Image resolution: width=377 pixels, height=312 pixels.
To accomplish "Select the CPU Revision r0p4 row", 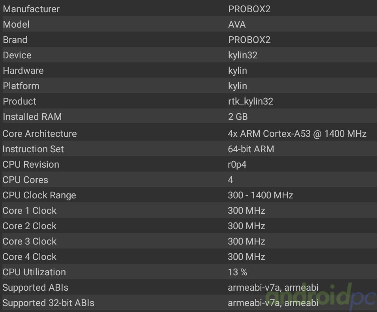I will [189, 164].
